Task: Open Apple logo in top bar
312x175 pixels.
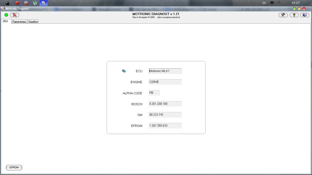Action: [7, 3]
